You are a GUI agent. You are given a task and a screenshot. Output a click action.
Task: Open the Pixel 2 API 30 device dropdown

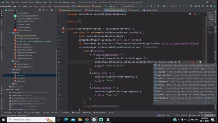129,6
